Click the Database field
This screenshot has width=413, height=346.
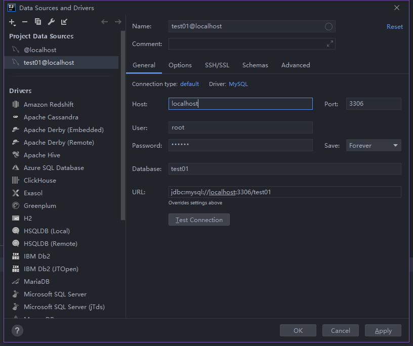[285, 169]
